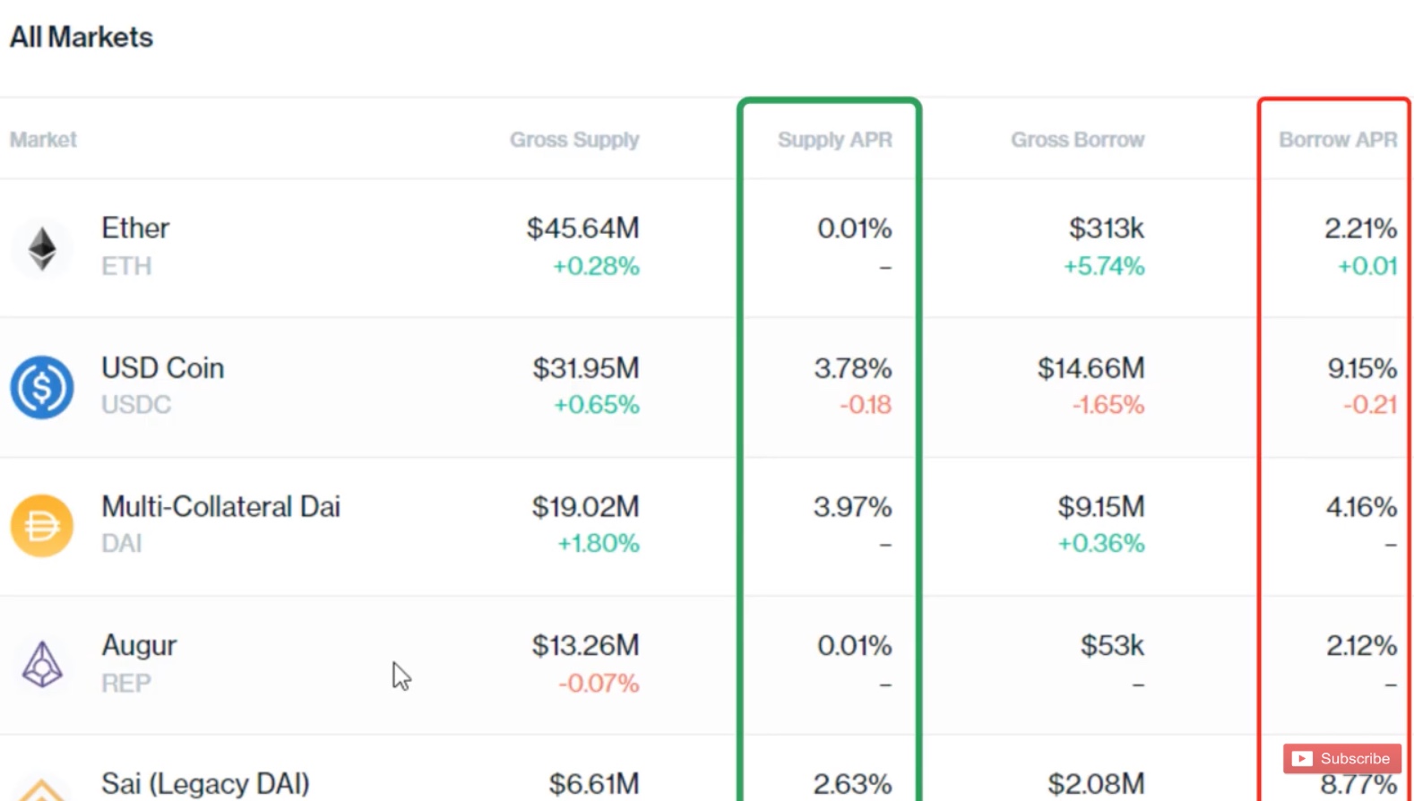Image resolution: width=1414 pixels, height=801 pixels.
Task: Click USD Coin supply change +0.65%
Action: click(596, 405)
